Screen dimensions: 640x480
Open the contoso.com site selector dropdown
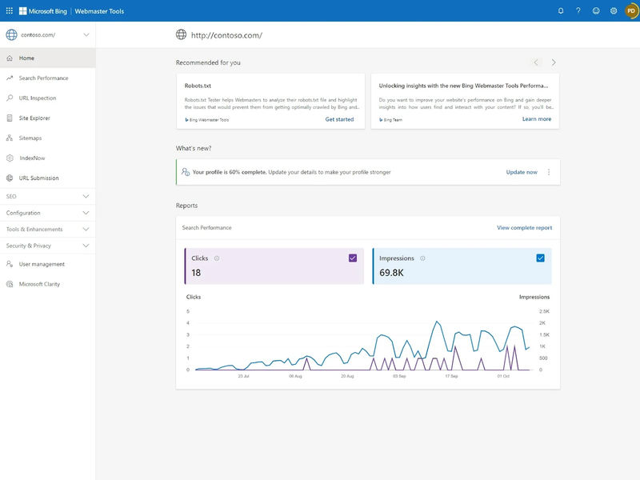86,34
